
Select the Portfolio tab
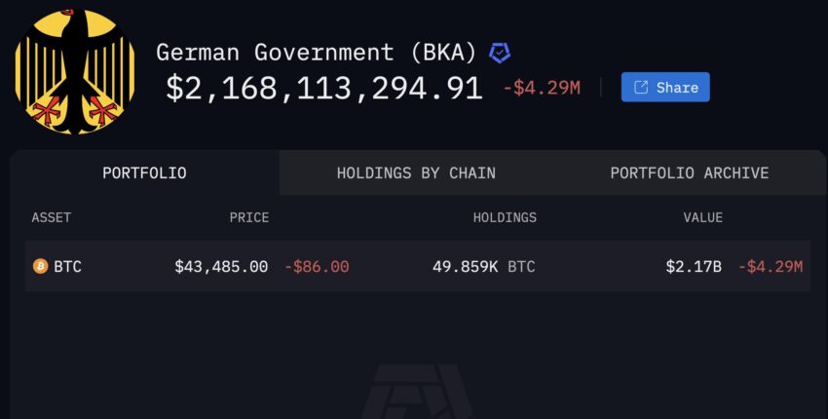coord(144,172)
